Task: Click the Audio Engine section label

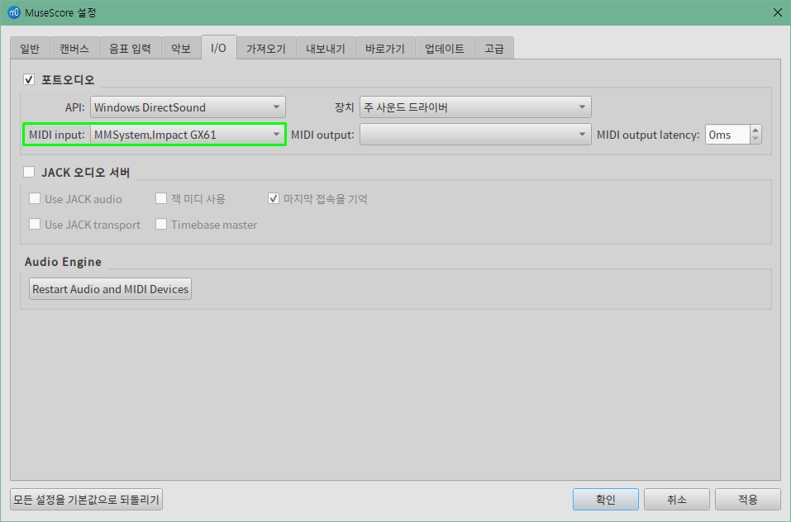Action: click(x=63, y=262)
